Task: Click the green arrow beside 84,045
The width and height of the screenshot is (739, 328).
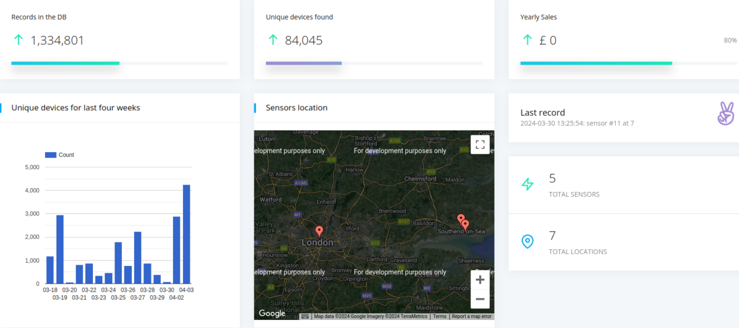Action: coord(272,40)
